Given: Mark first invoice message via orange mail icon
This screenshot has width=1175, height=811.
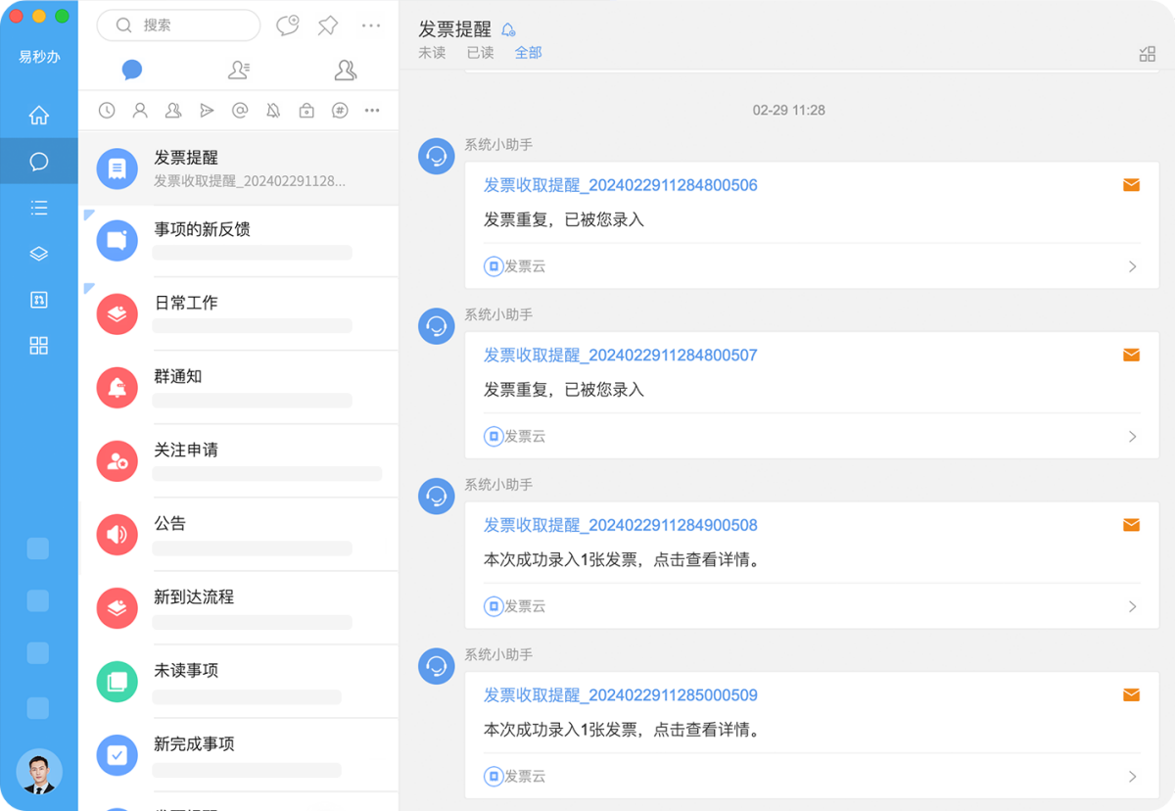Looking at the screenshot, I should [1132, 184].
